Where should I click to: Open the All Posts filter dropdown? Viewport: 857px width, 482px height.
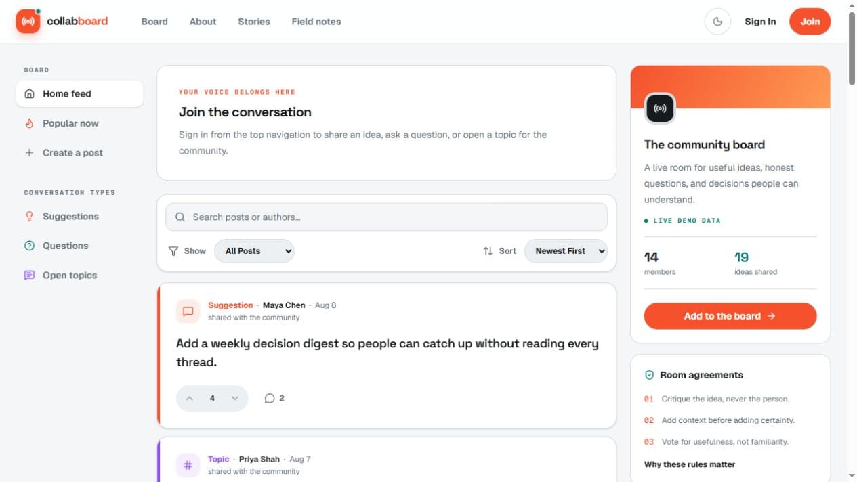pos(254,251)
